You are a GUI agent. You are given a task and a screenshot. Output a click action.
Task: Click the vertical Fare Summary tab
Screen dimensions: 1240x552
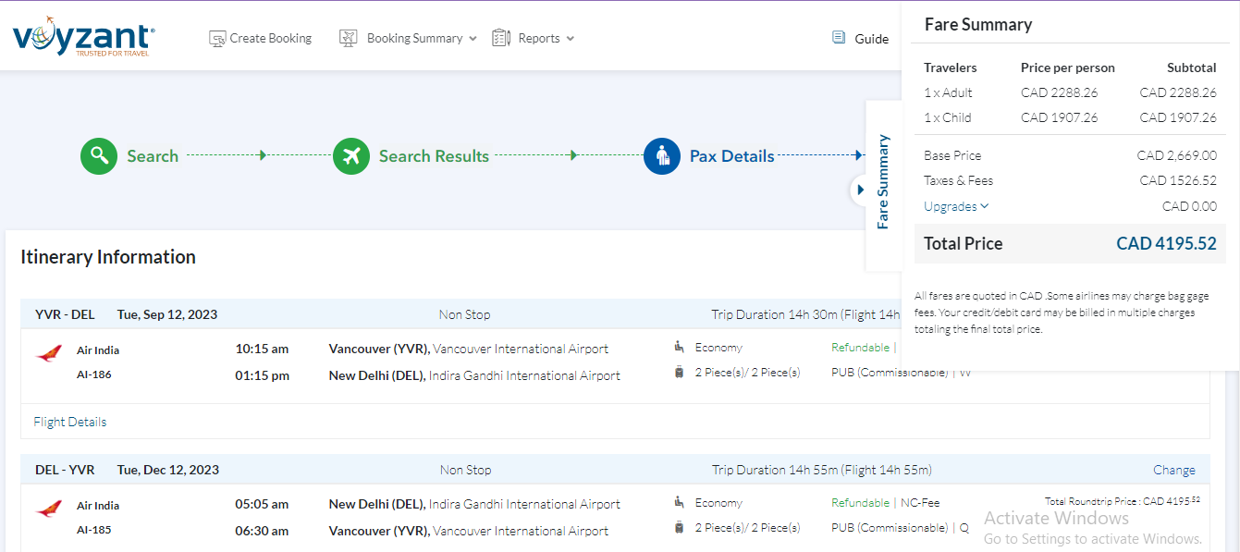[x=883, y=182]
